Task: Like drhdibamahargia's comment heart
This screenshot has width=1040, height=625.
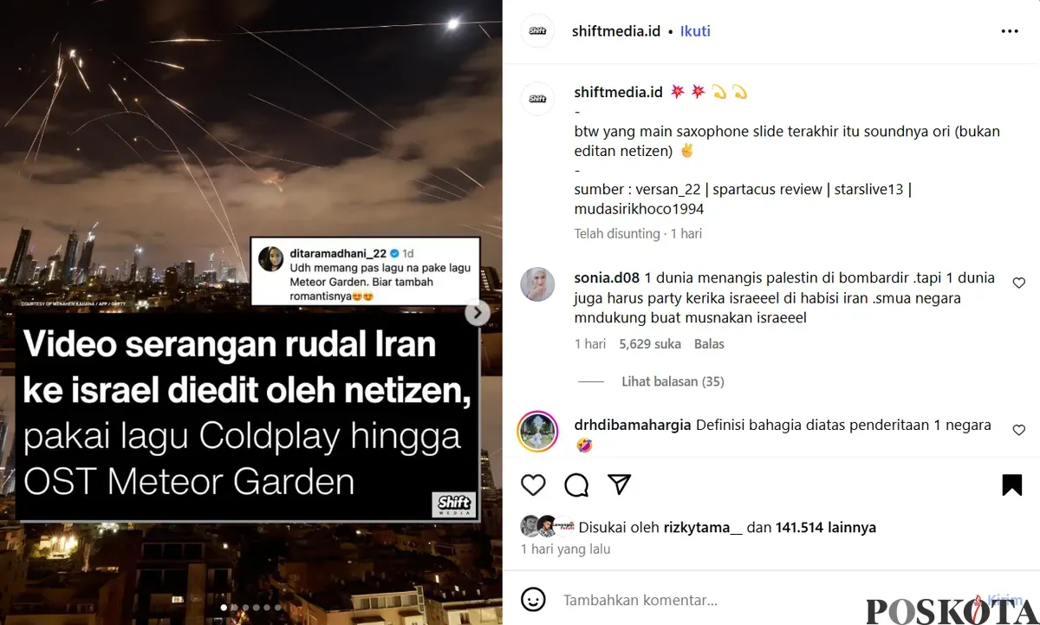Action: click(1019, 430)
